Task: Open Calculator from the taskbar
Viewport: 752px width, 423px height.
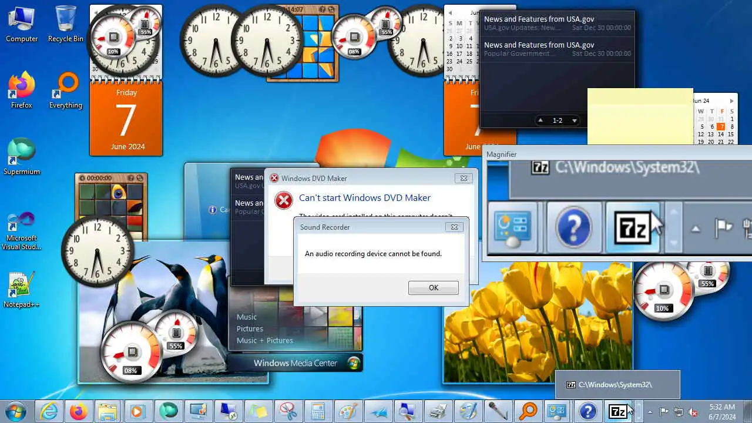Action: click(x=318, y=411)
